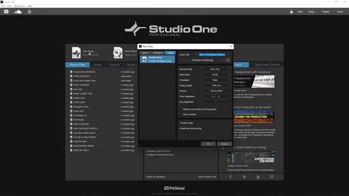Select the User tab in New Song
The height and width of the screenshot is (196, 349).
(x=171, y=53)
